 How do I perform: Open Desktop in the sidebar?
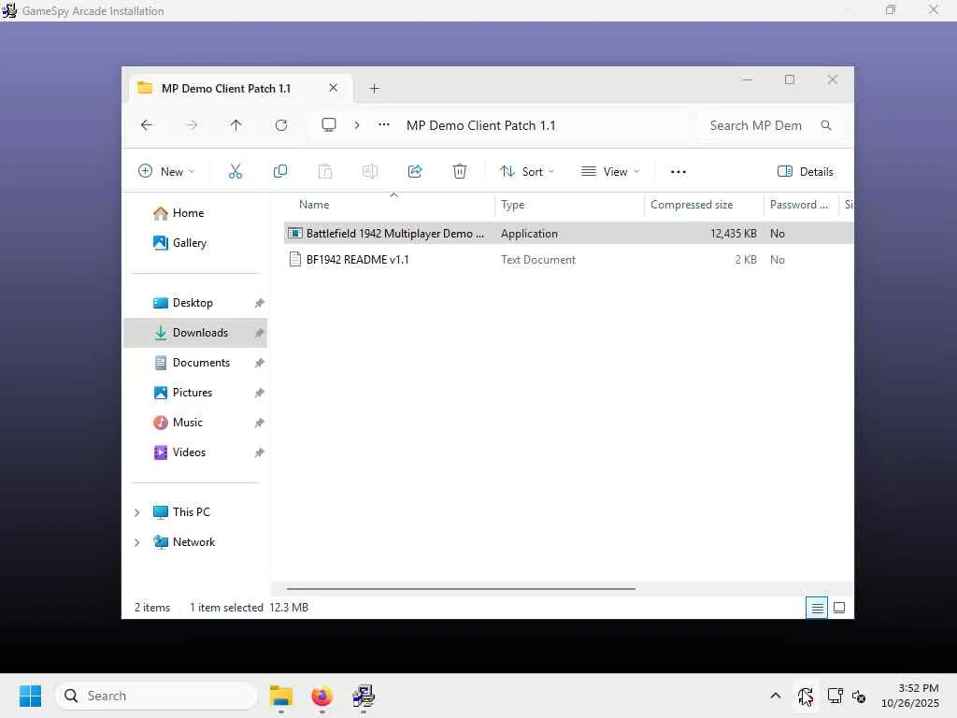pyautogui.click(x=193, y=303)
